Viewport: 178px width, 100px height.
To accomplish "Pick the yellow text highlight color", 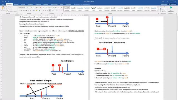I will click(x=36, y=11).
